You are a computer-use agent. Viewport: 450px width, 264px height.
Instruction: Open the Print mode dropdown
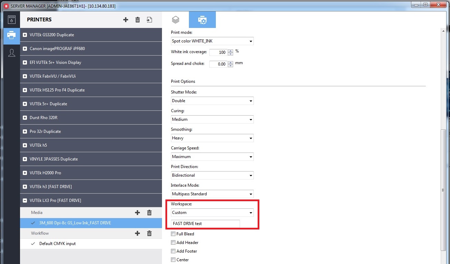(x=212, y=41)
